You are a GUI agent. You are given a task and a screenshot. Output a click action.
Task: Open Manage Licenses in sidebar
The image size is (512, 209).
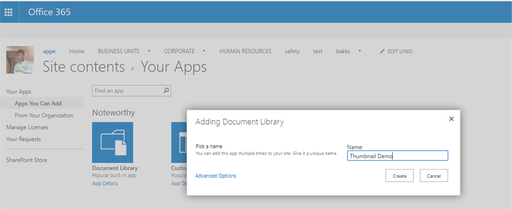[27, 127]
